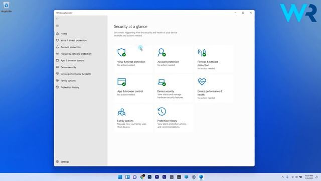Open Home in the sidebar
The height and width of the screenshot is (181, 321).
click(x=64, y=34)
